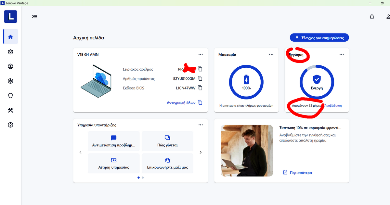Screen dimensions: 390x205
Task: Open more options on Εγγύηση card
Action: (342, 54)
